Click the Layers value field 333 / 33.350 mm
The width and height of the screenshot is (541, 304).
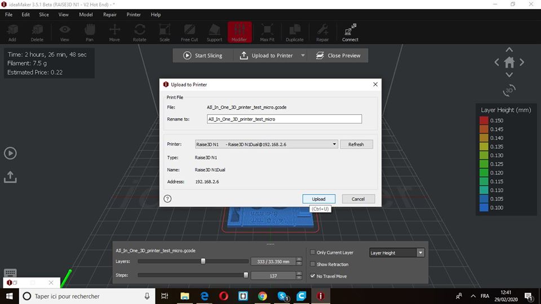273,262
